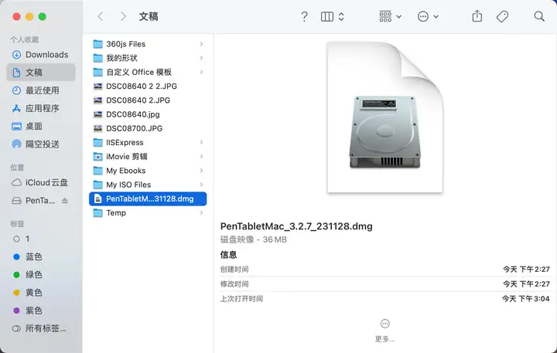Go back with the left arrow

click(101, 16)
